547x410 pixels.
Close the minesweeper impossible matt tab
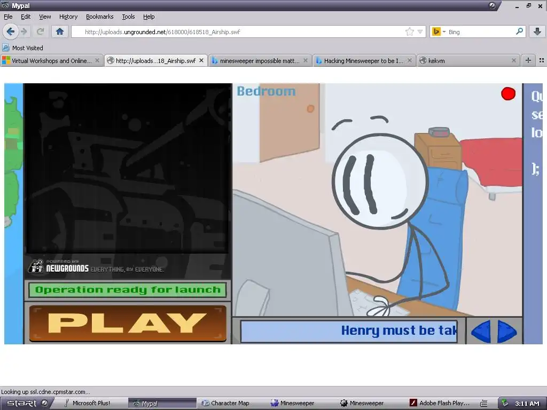tap(305, 61)
